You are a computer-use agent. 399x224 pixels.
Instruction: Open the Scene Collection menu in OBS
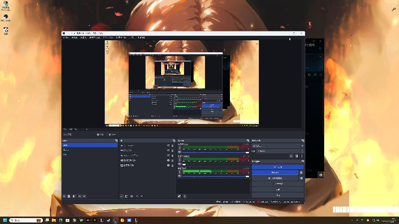click(x=121, y=38)
